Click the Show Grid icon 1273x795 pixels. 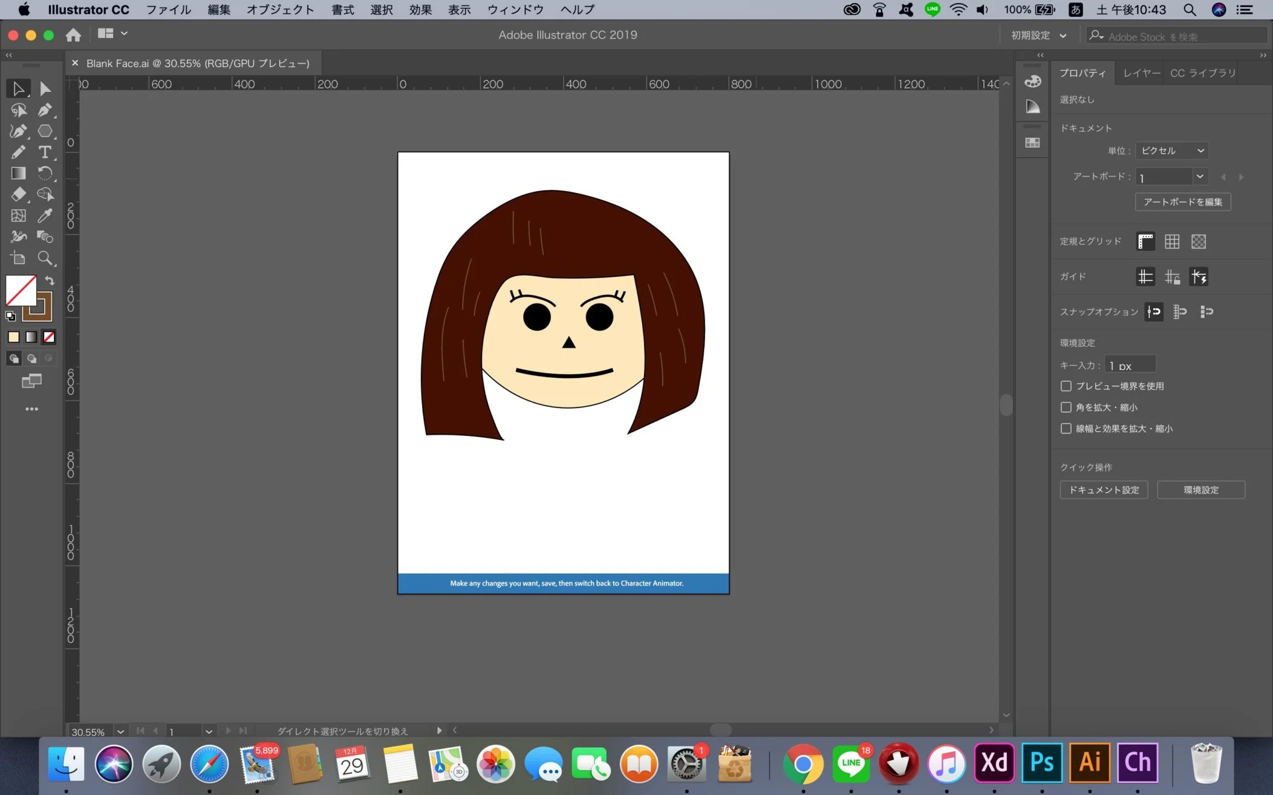point(1172,242)
